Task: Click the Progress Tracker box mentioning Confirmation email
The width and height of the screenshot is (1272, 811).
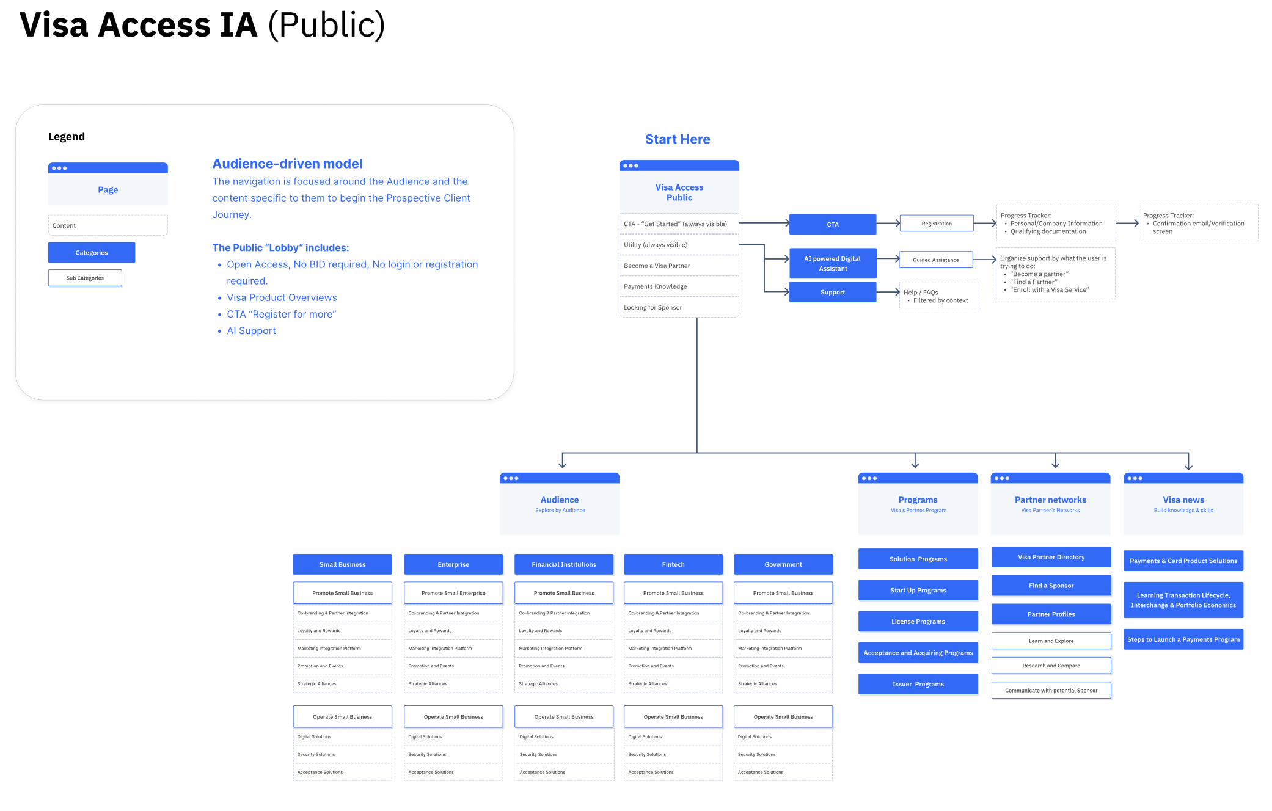Action: click(x=1198, y=223)
